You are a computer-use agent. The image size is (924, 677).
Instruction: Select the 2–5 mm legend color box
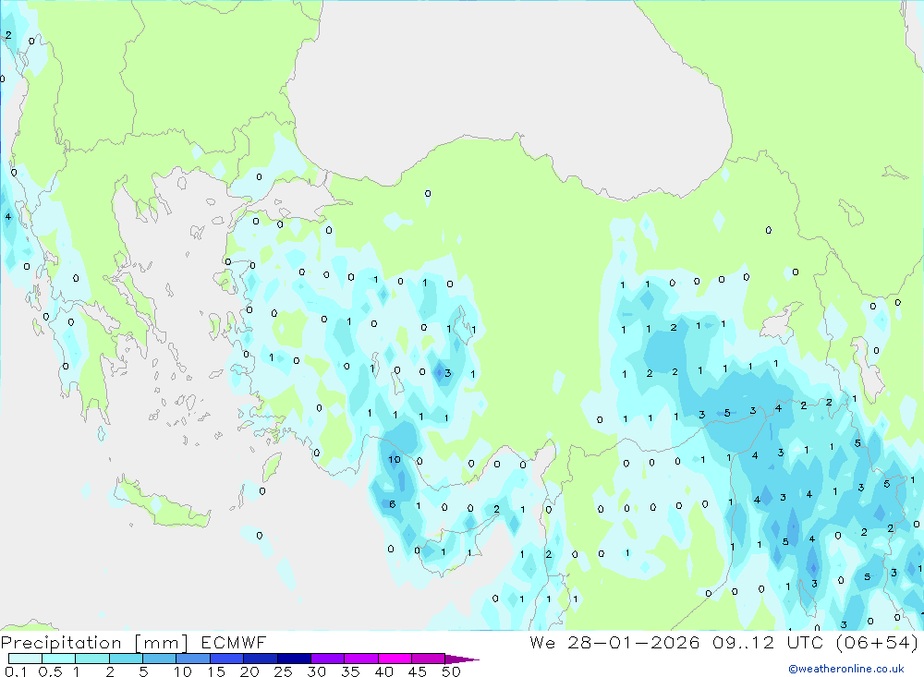coord(126,659)
